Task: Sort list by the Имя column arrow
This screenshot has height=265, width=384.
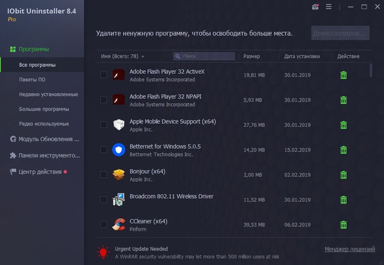Action: [x=143, y=56]
